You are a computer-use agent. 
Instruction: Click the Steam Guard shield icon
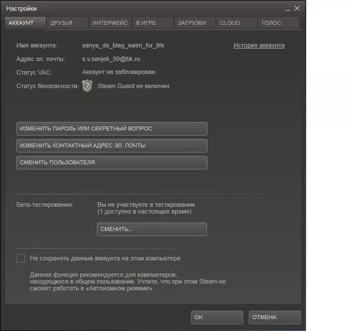[87, 86]
